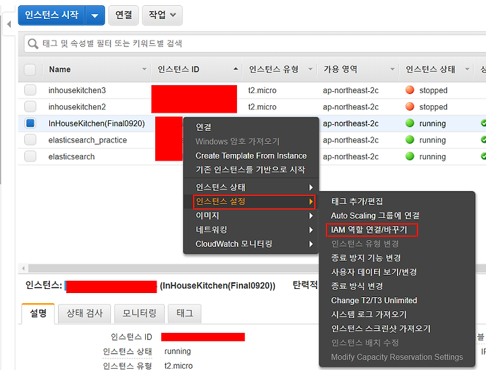The image size is (486, 370).
Task: Expand the 이미지 submenu
Action: point(251,215)
